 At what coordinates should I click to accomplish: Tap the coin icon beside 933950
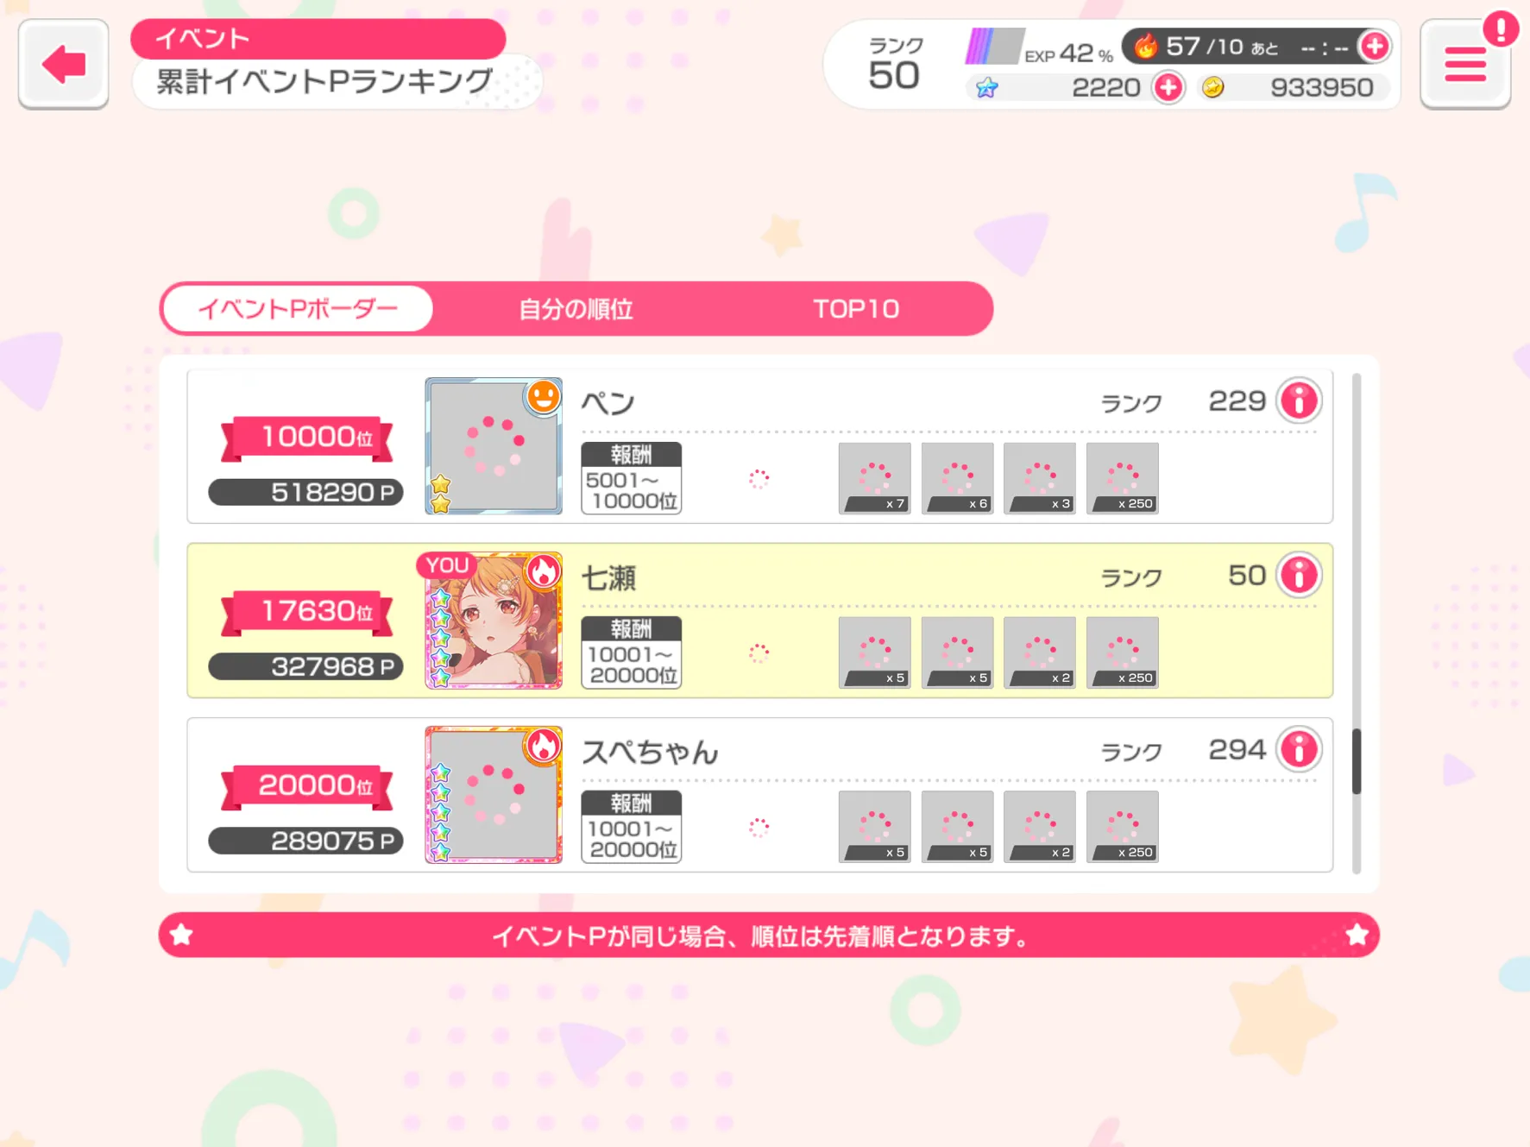pos(1213,87)
